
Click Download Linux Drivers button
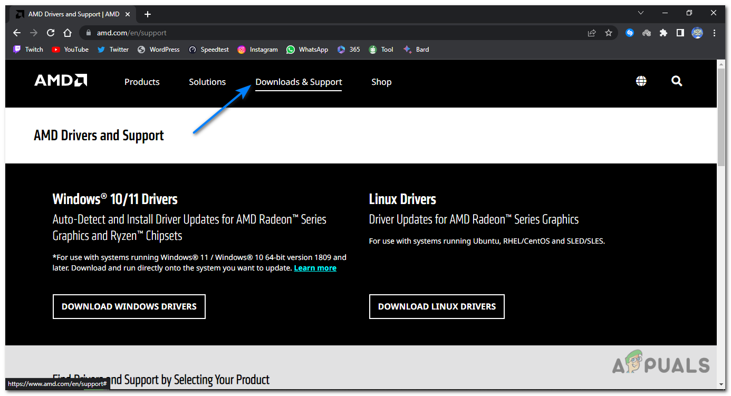[437, 306]
